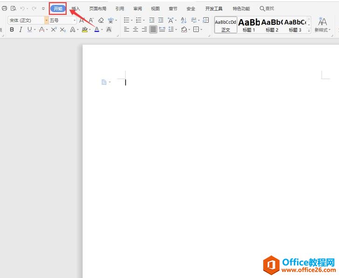Click the text effects outlined A icon

click(x=73, y=30)
